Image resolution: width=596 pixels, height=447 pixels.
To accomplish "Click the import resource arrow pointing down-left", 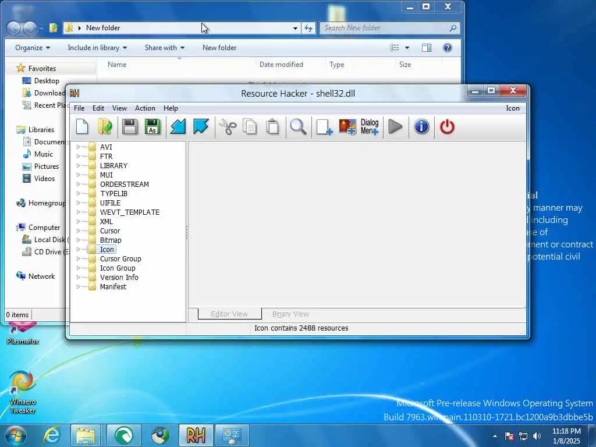I will pyautogui.click(x=178, y=127).
